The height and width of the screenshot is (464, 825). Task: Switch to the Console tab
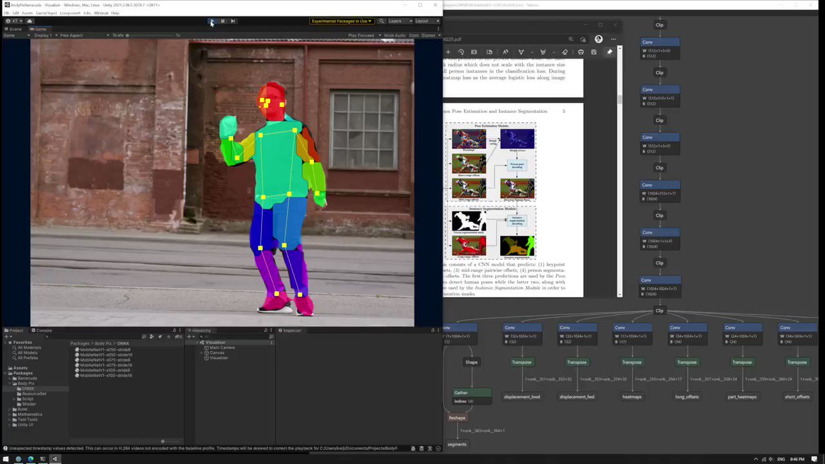coord(41,331)
